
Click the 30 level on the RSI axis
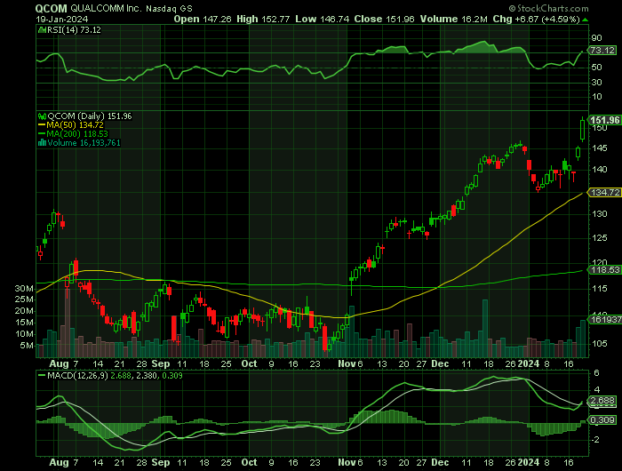click(596, 82)
